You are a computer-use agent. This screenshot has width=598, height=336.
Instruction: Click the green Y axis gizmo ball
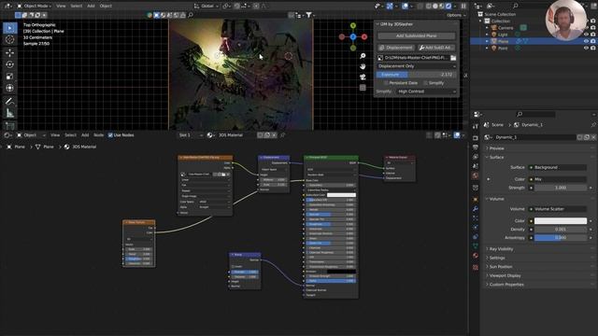point(353,25)
